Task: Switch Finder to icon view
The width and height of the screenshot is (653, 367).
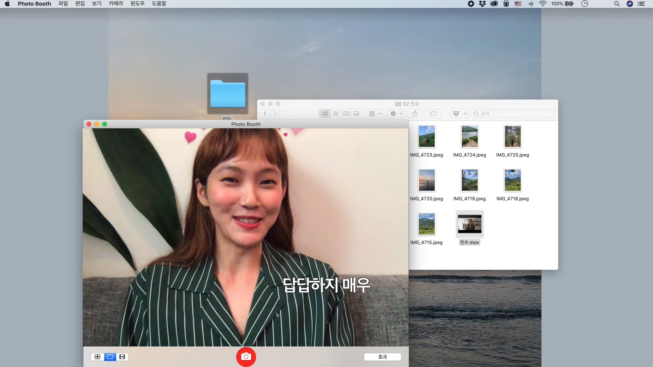Action: (325, 113)
